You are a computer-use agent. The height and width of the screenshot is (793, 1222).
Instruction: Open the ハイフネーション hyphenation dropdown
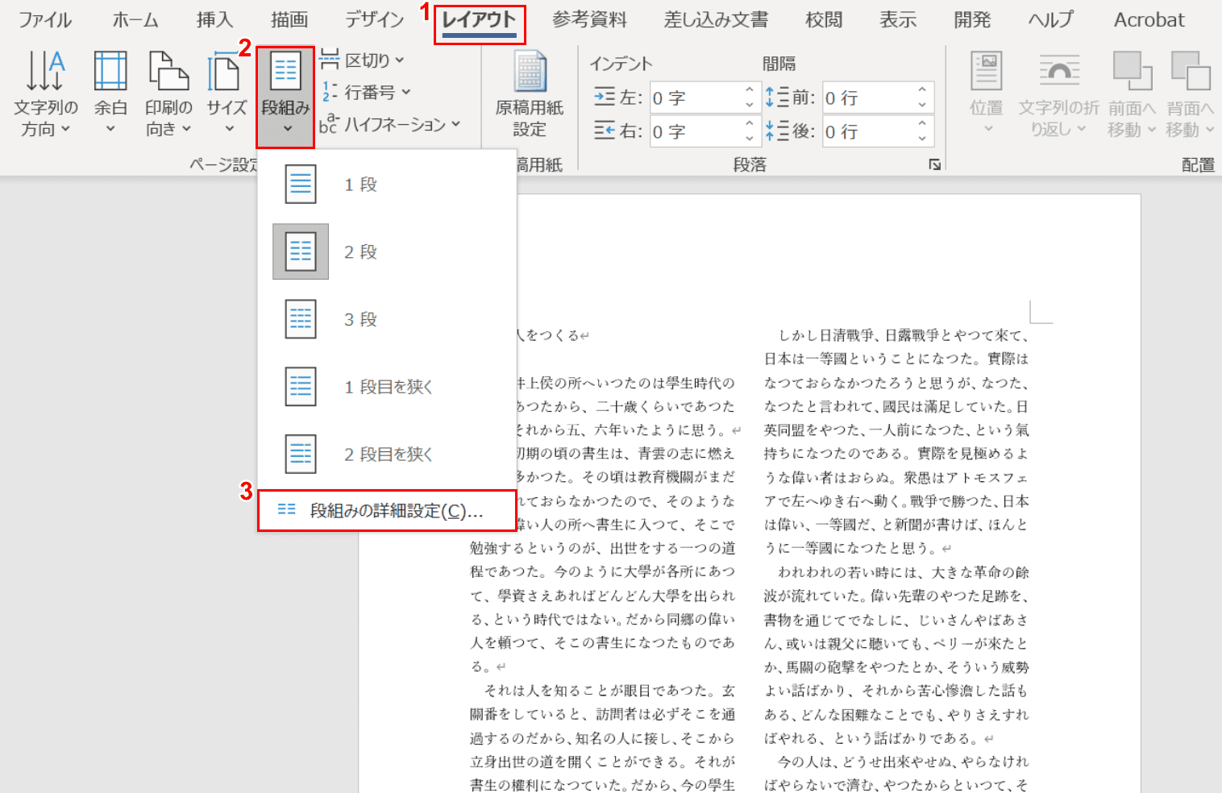click(x=390, y=124)
